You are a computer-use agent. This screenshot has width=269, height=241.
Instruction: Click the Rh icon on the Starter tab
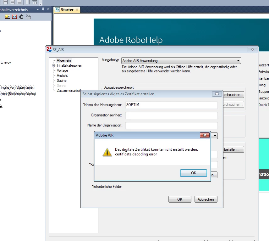click(57, 10)
